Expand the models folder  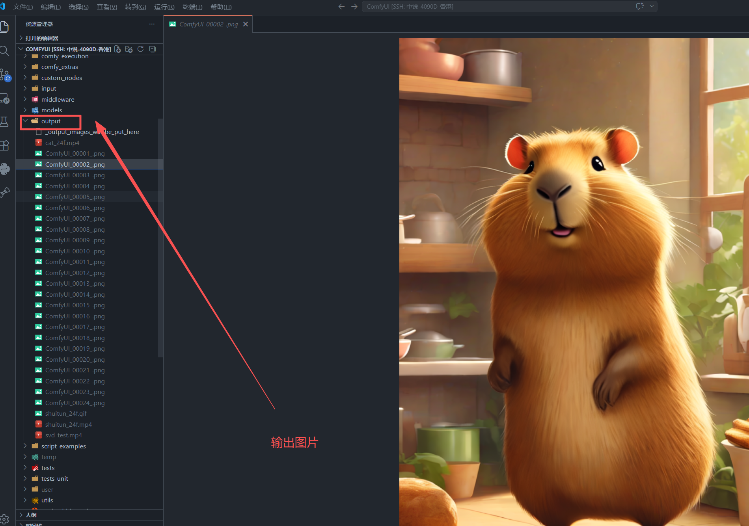[89, 110]
